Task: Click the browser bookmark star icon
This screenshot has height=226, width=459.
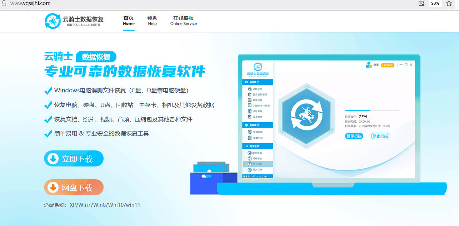Action: point(449,3)
